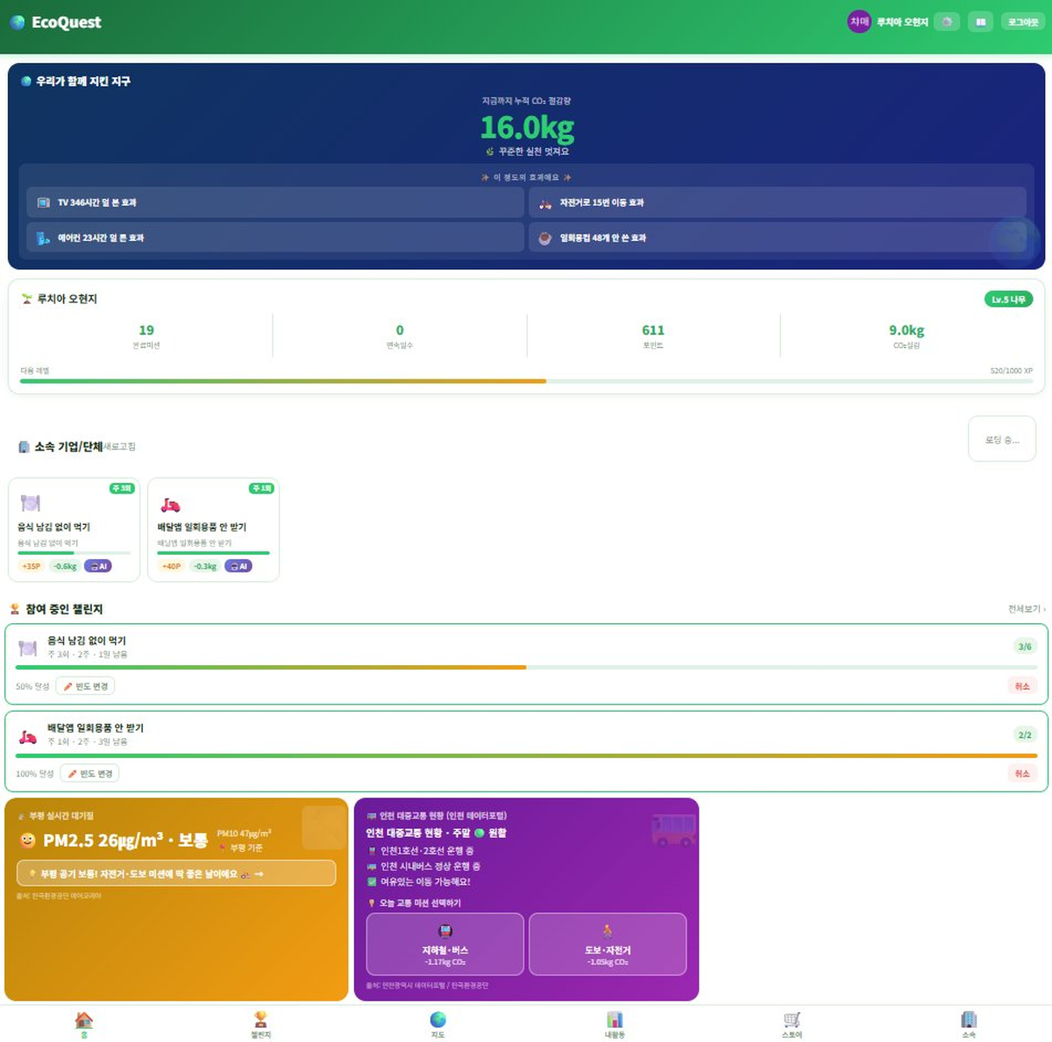Open the Store shopping cart icon
Screen dimensions: 1052x1042
[x=792, y=1024]
